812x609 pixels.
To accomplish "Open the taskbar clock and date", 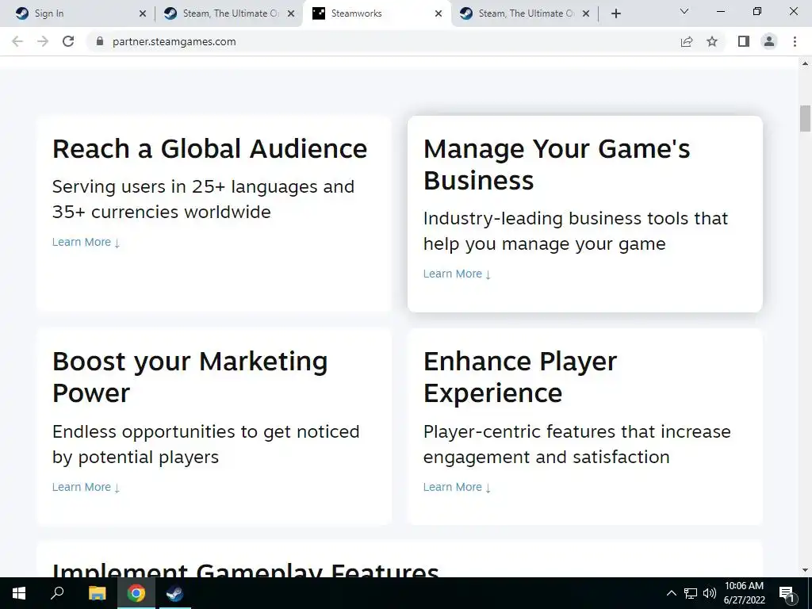I will (x=744, y=593).
